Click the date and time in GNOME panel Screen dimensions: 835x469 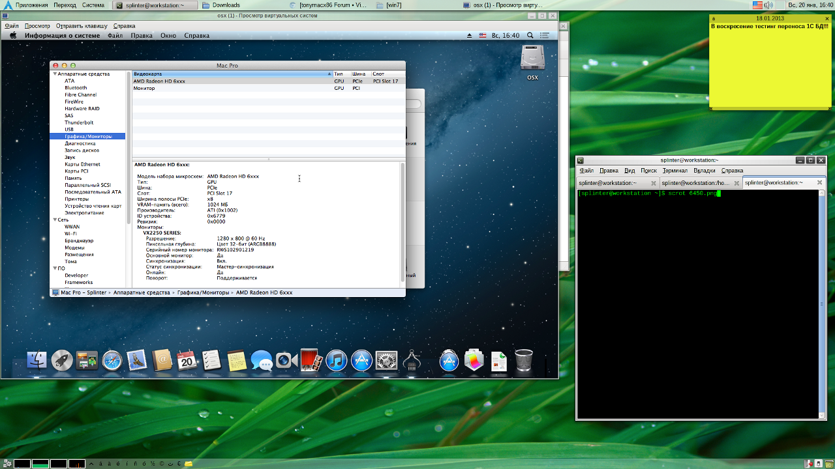pos(811,5)
